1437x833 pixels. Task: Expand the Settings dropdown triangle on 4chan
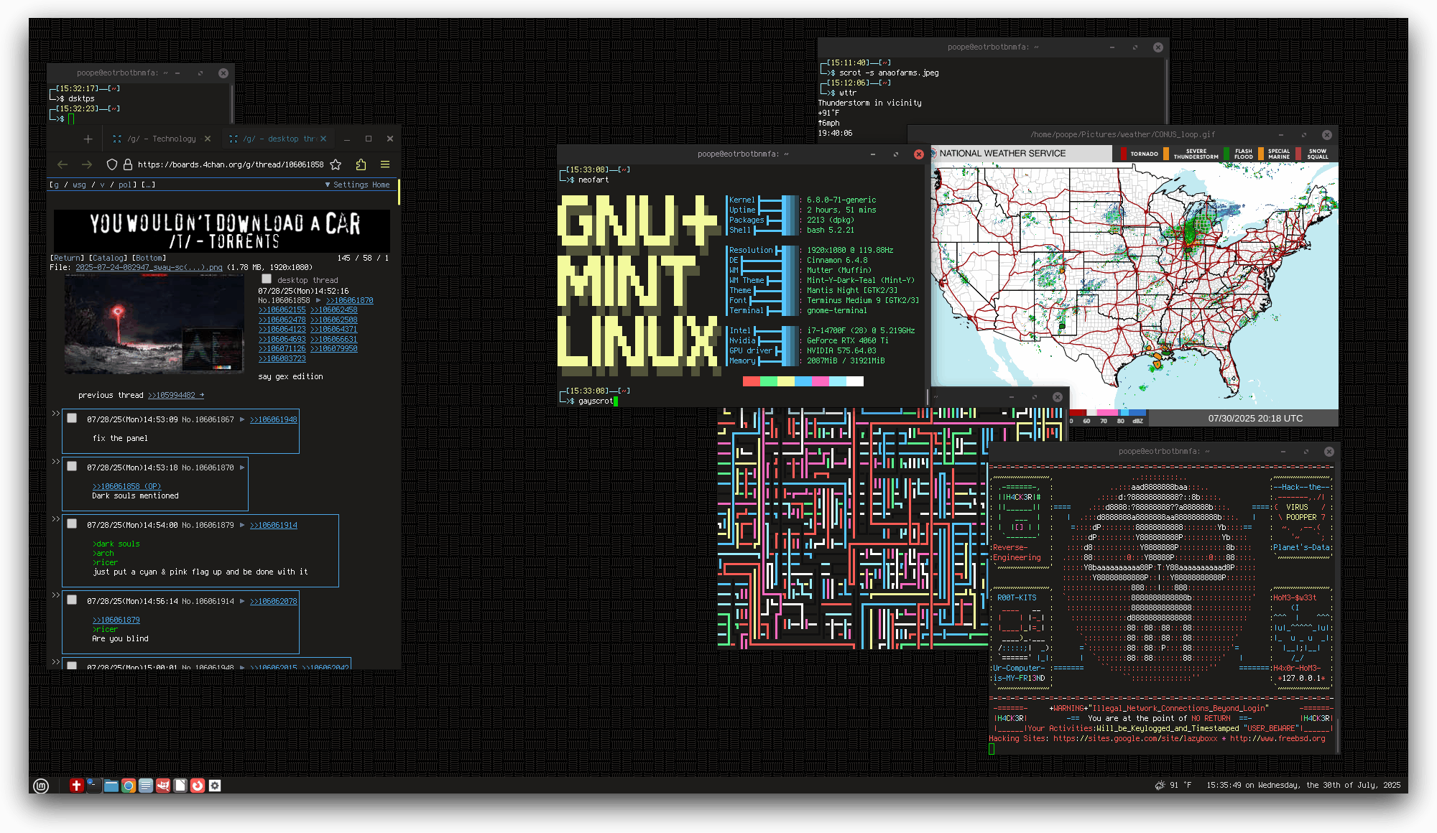pyautogui.click(x=328, y=185)
